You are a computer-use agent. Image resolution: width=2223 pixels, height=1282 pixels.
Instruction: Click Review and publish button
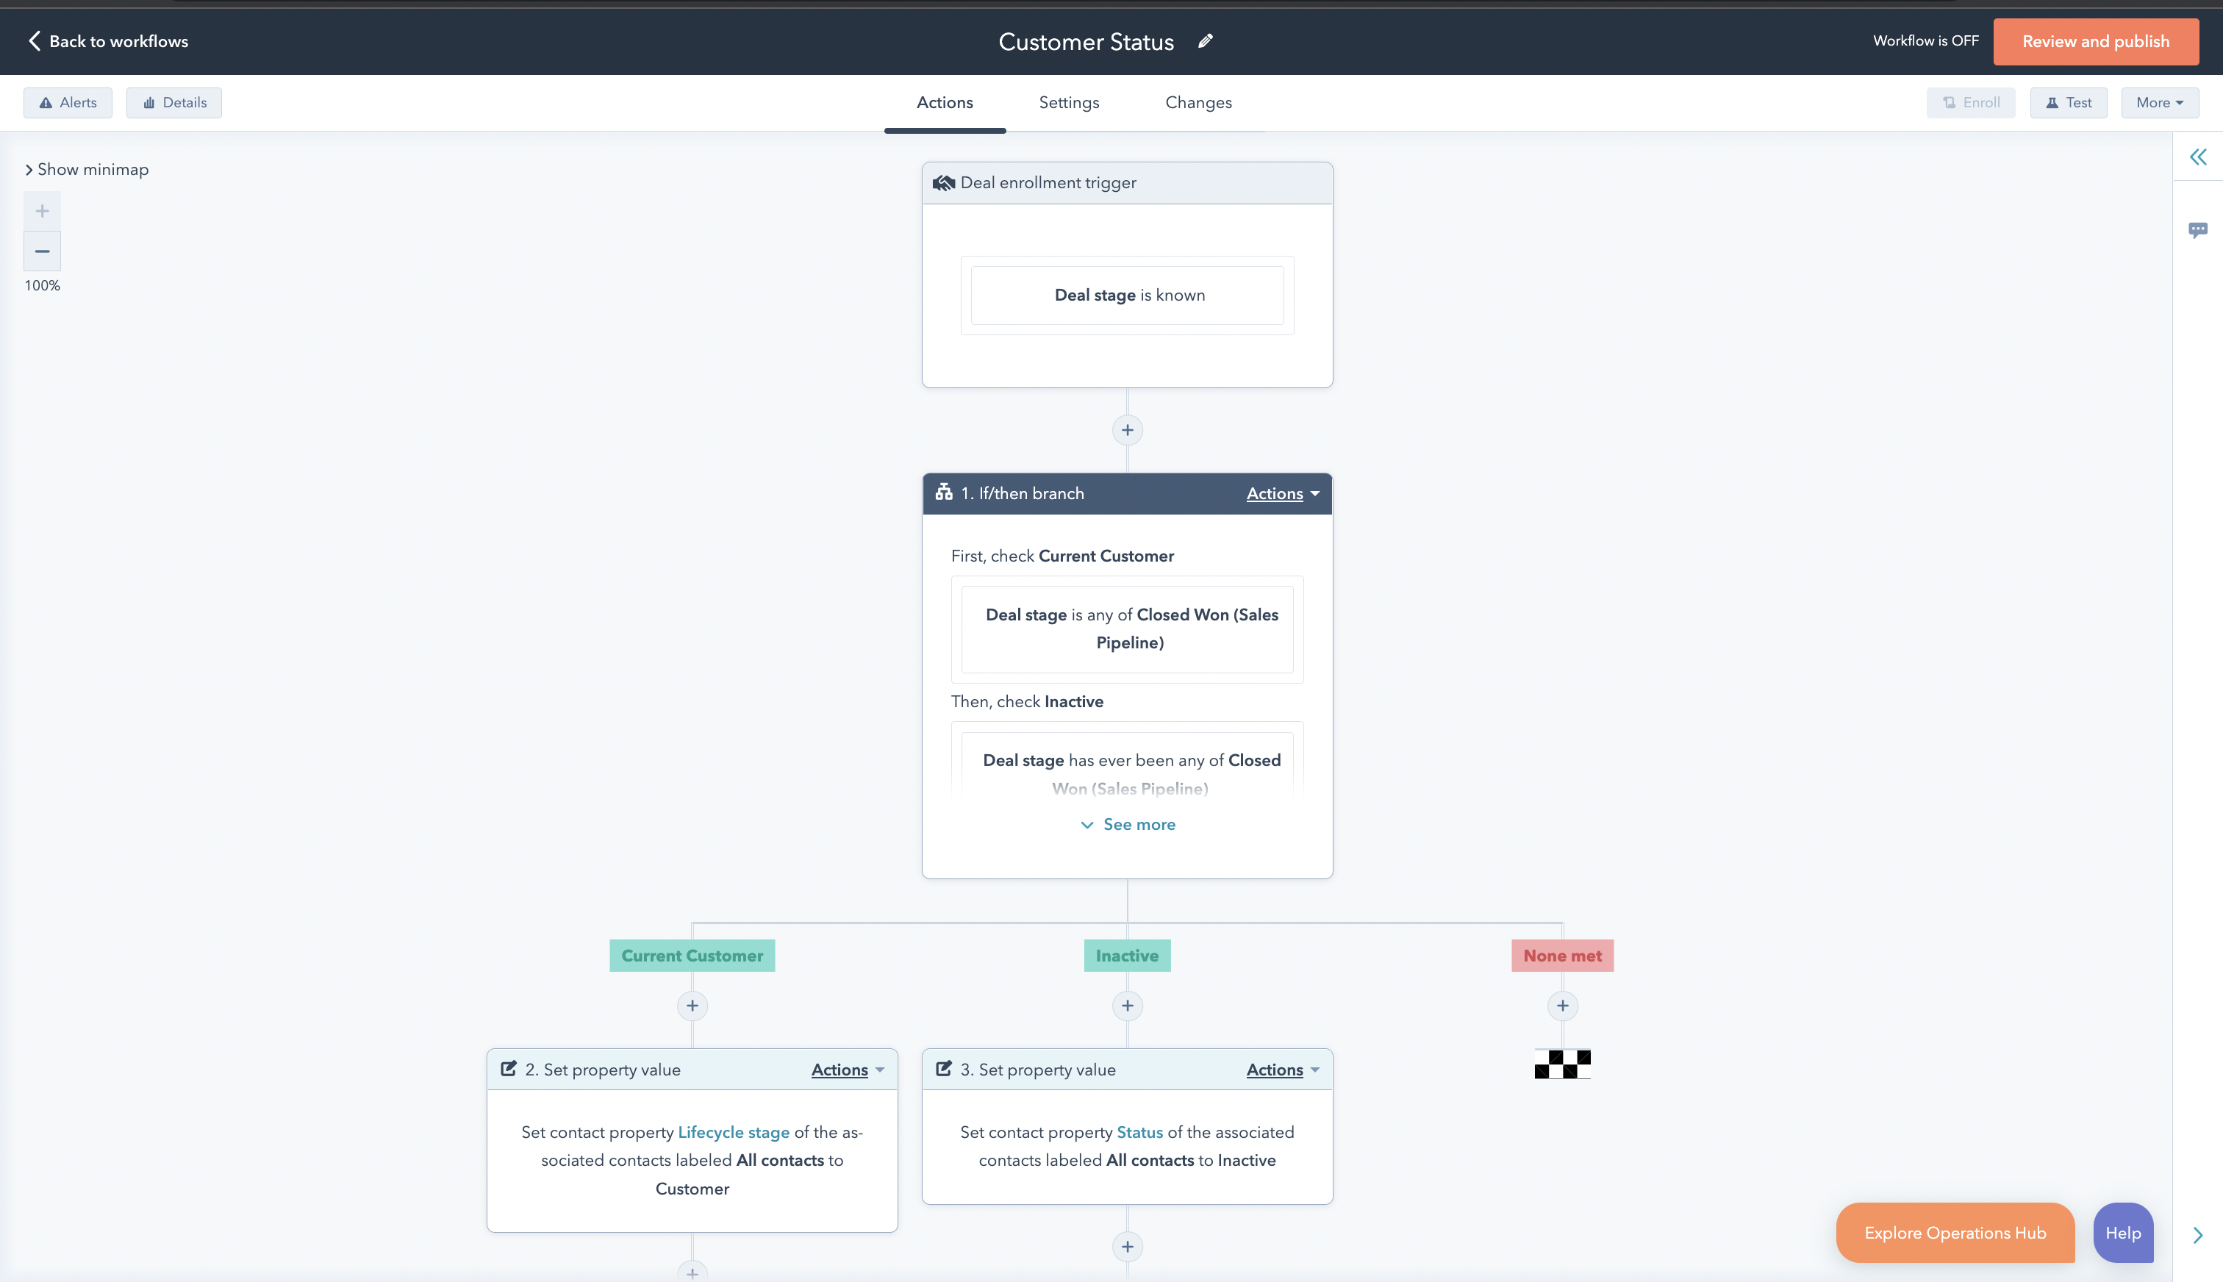2094,41
